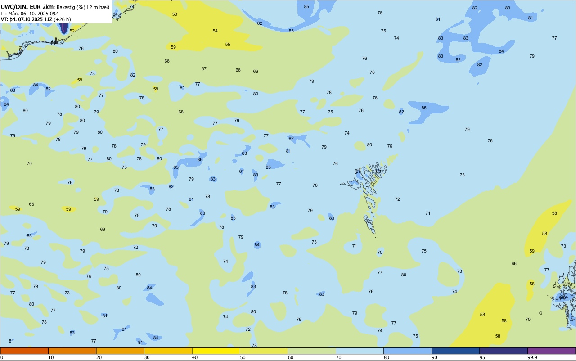Screen dimensions: 576x361
Task: Click the dark purple humidity maximum blob
Action: pos(64,27)
